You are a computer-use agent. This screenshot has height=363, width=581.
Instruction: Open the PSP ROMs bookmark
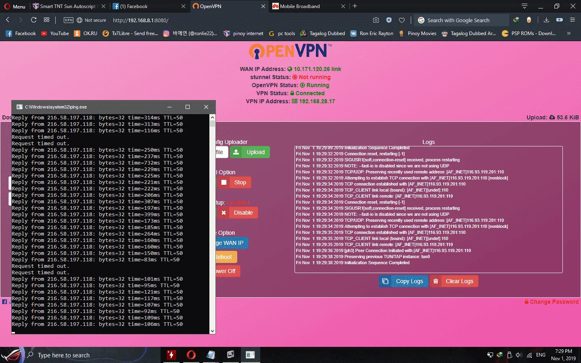(x=529, y=33)
